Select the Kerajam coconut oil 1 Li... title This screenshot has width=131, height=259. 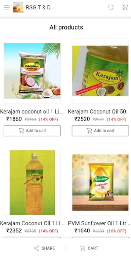pos(31,112)
